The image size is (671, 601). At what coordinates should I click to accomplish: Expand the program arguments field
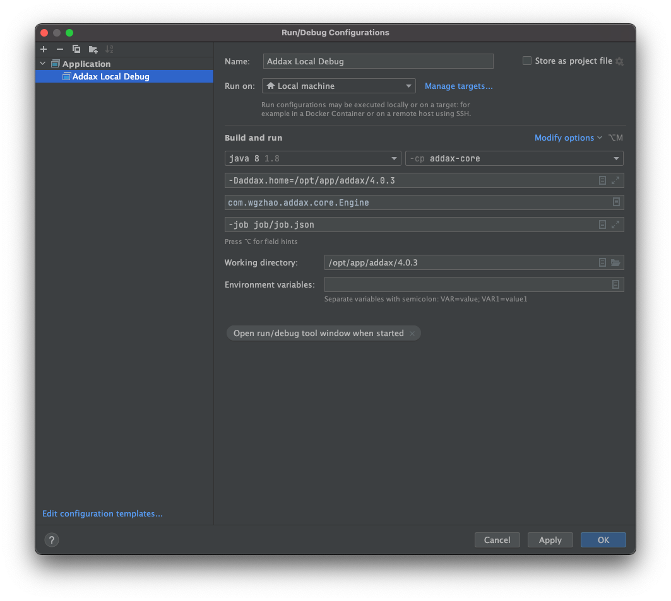[x=615, y=224]
